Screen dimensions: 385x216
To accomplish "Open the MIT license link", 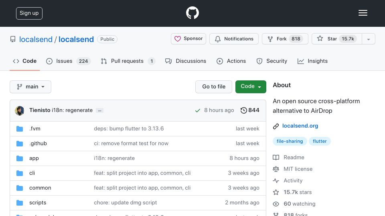I will tap(293, 169).
